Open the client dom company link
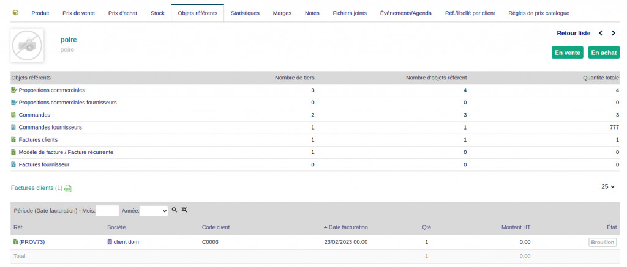The height and width of the screenshot is (267, 627). [x=126, y=242]
